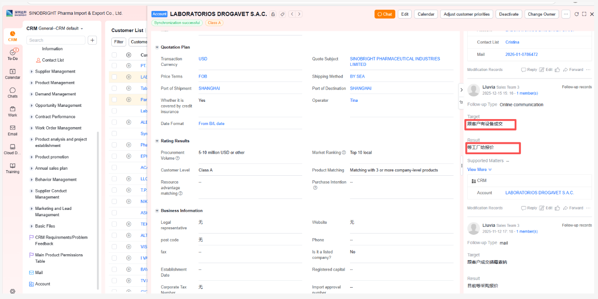
Task: Open the more options ellipsis after Change Owner
Action: [x=566, y=14]
